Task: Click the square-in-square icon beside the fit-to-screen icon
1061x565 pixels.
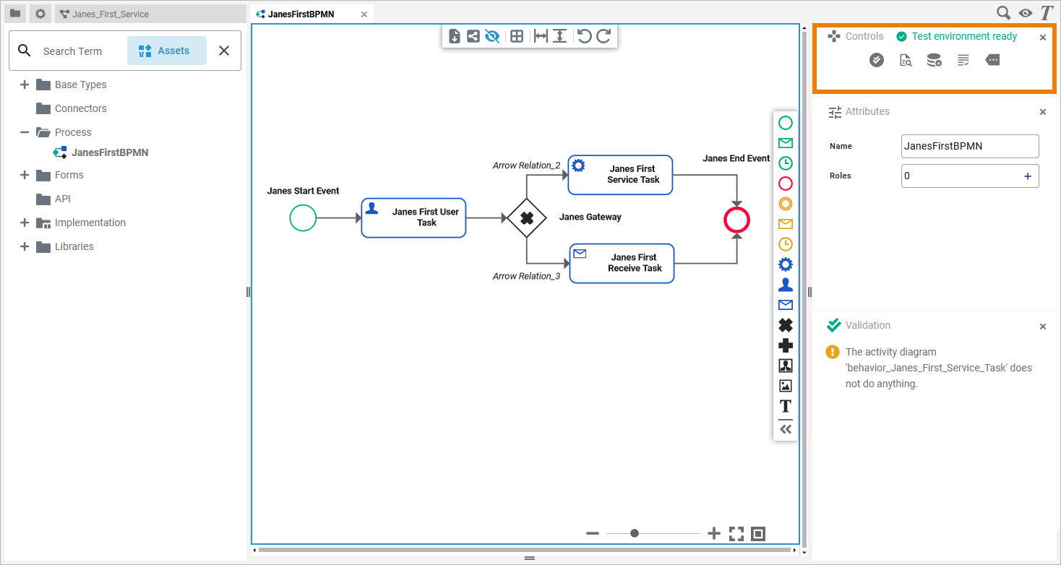Action: click(758, 534)
